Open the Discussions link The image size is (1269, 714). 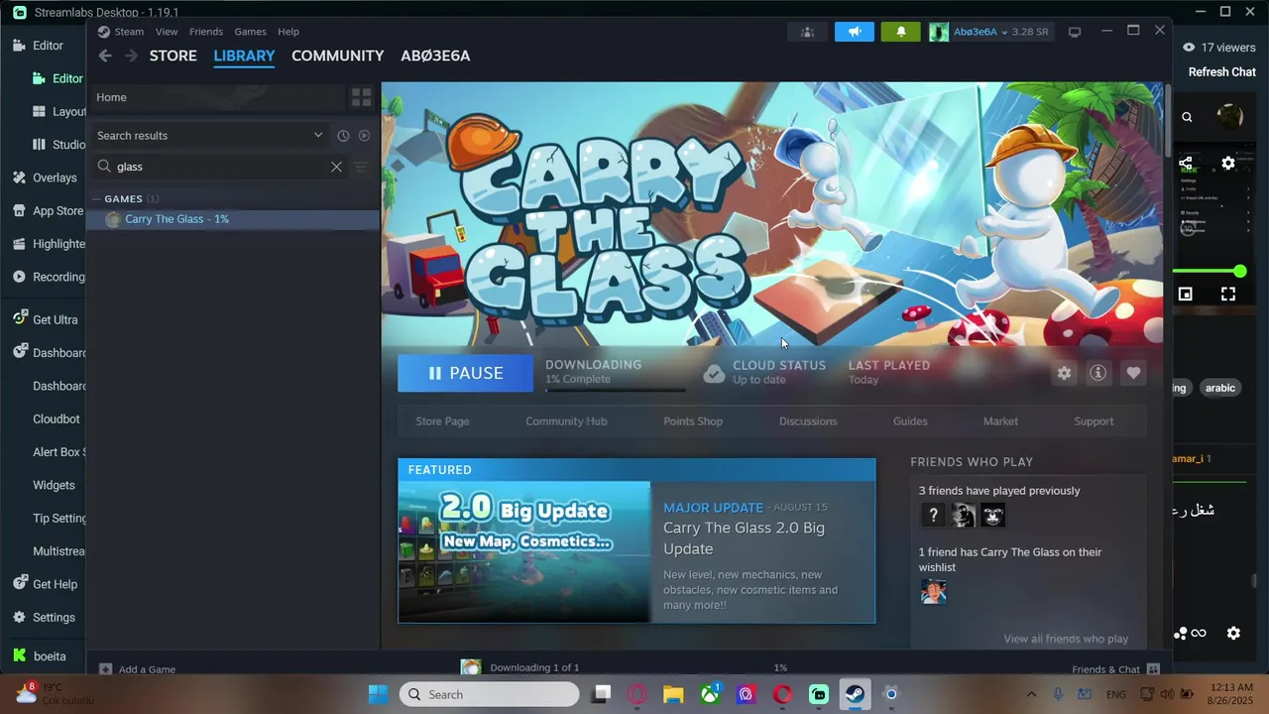pos(808,421)
